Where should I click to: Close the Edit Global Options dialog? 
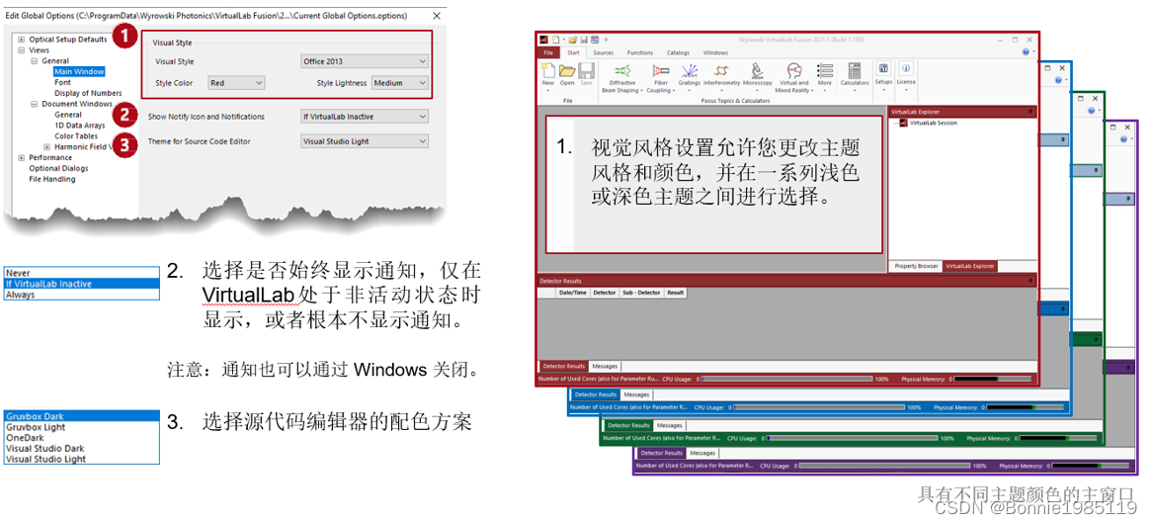coord(437,16)
